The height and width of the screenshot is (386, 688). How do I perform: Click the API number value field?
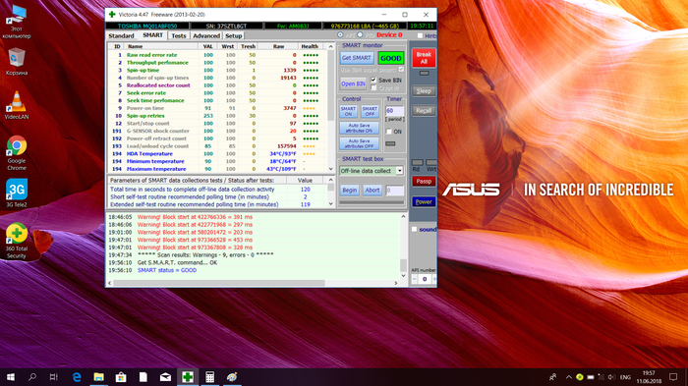click(425, 279)
